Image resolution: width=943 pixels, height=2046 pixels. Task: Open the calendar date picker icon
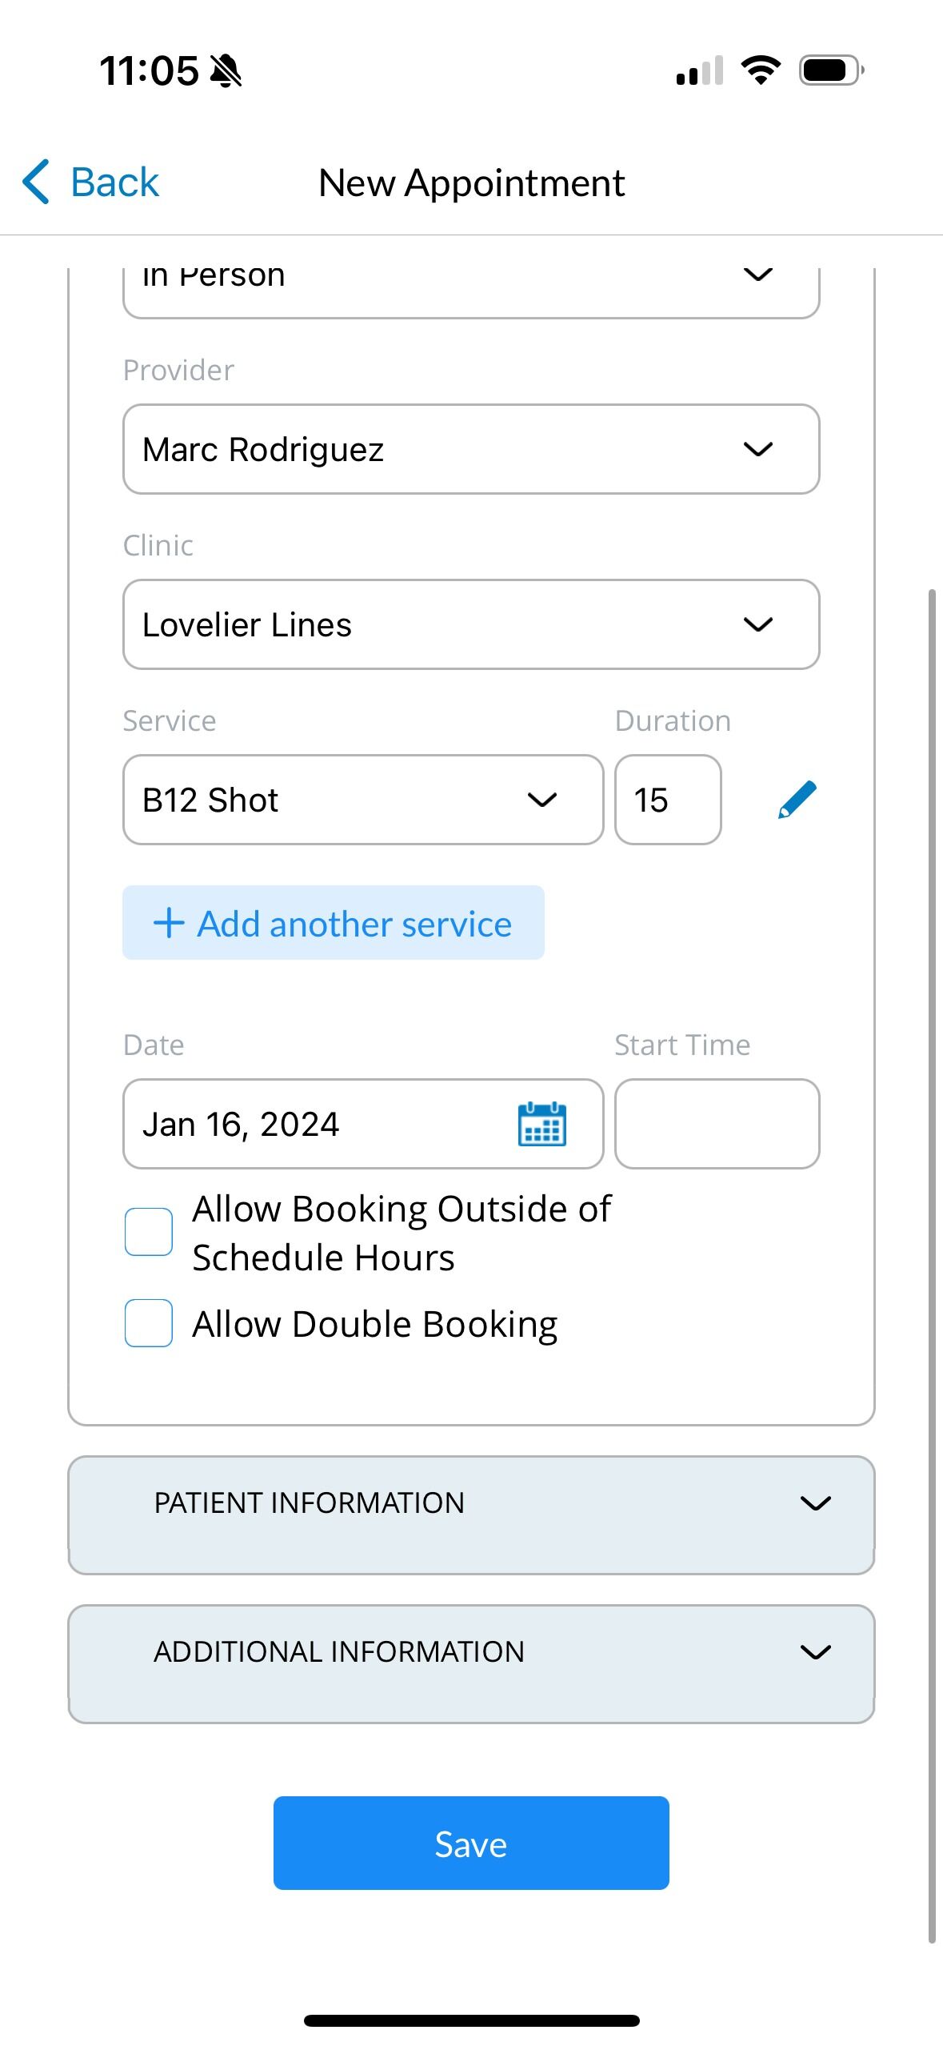tap(542, 1124)
